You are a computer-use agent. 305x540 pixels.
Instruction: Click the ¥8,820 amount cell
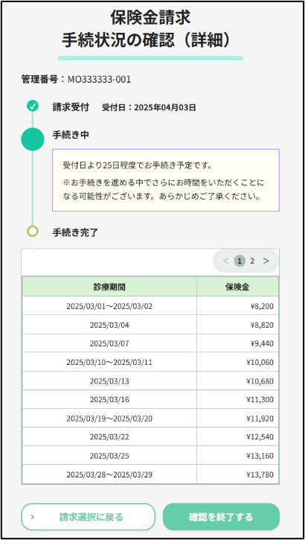tap(237, 325)
